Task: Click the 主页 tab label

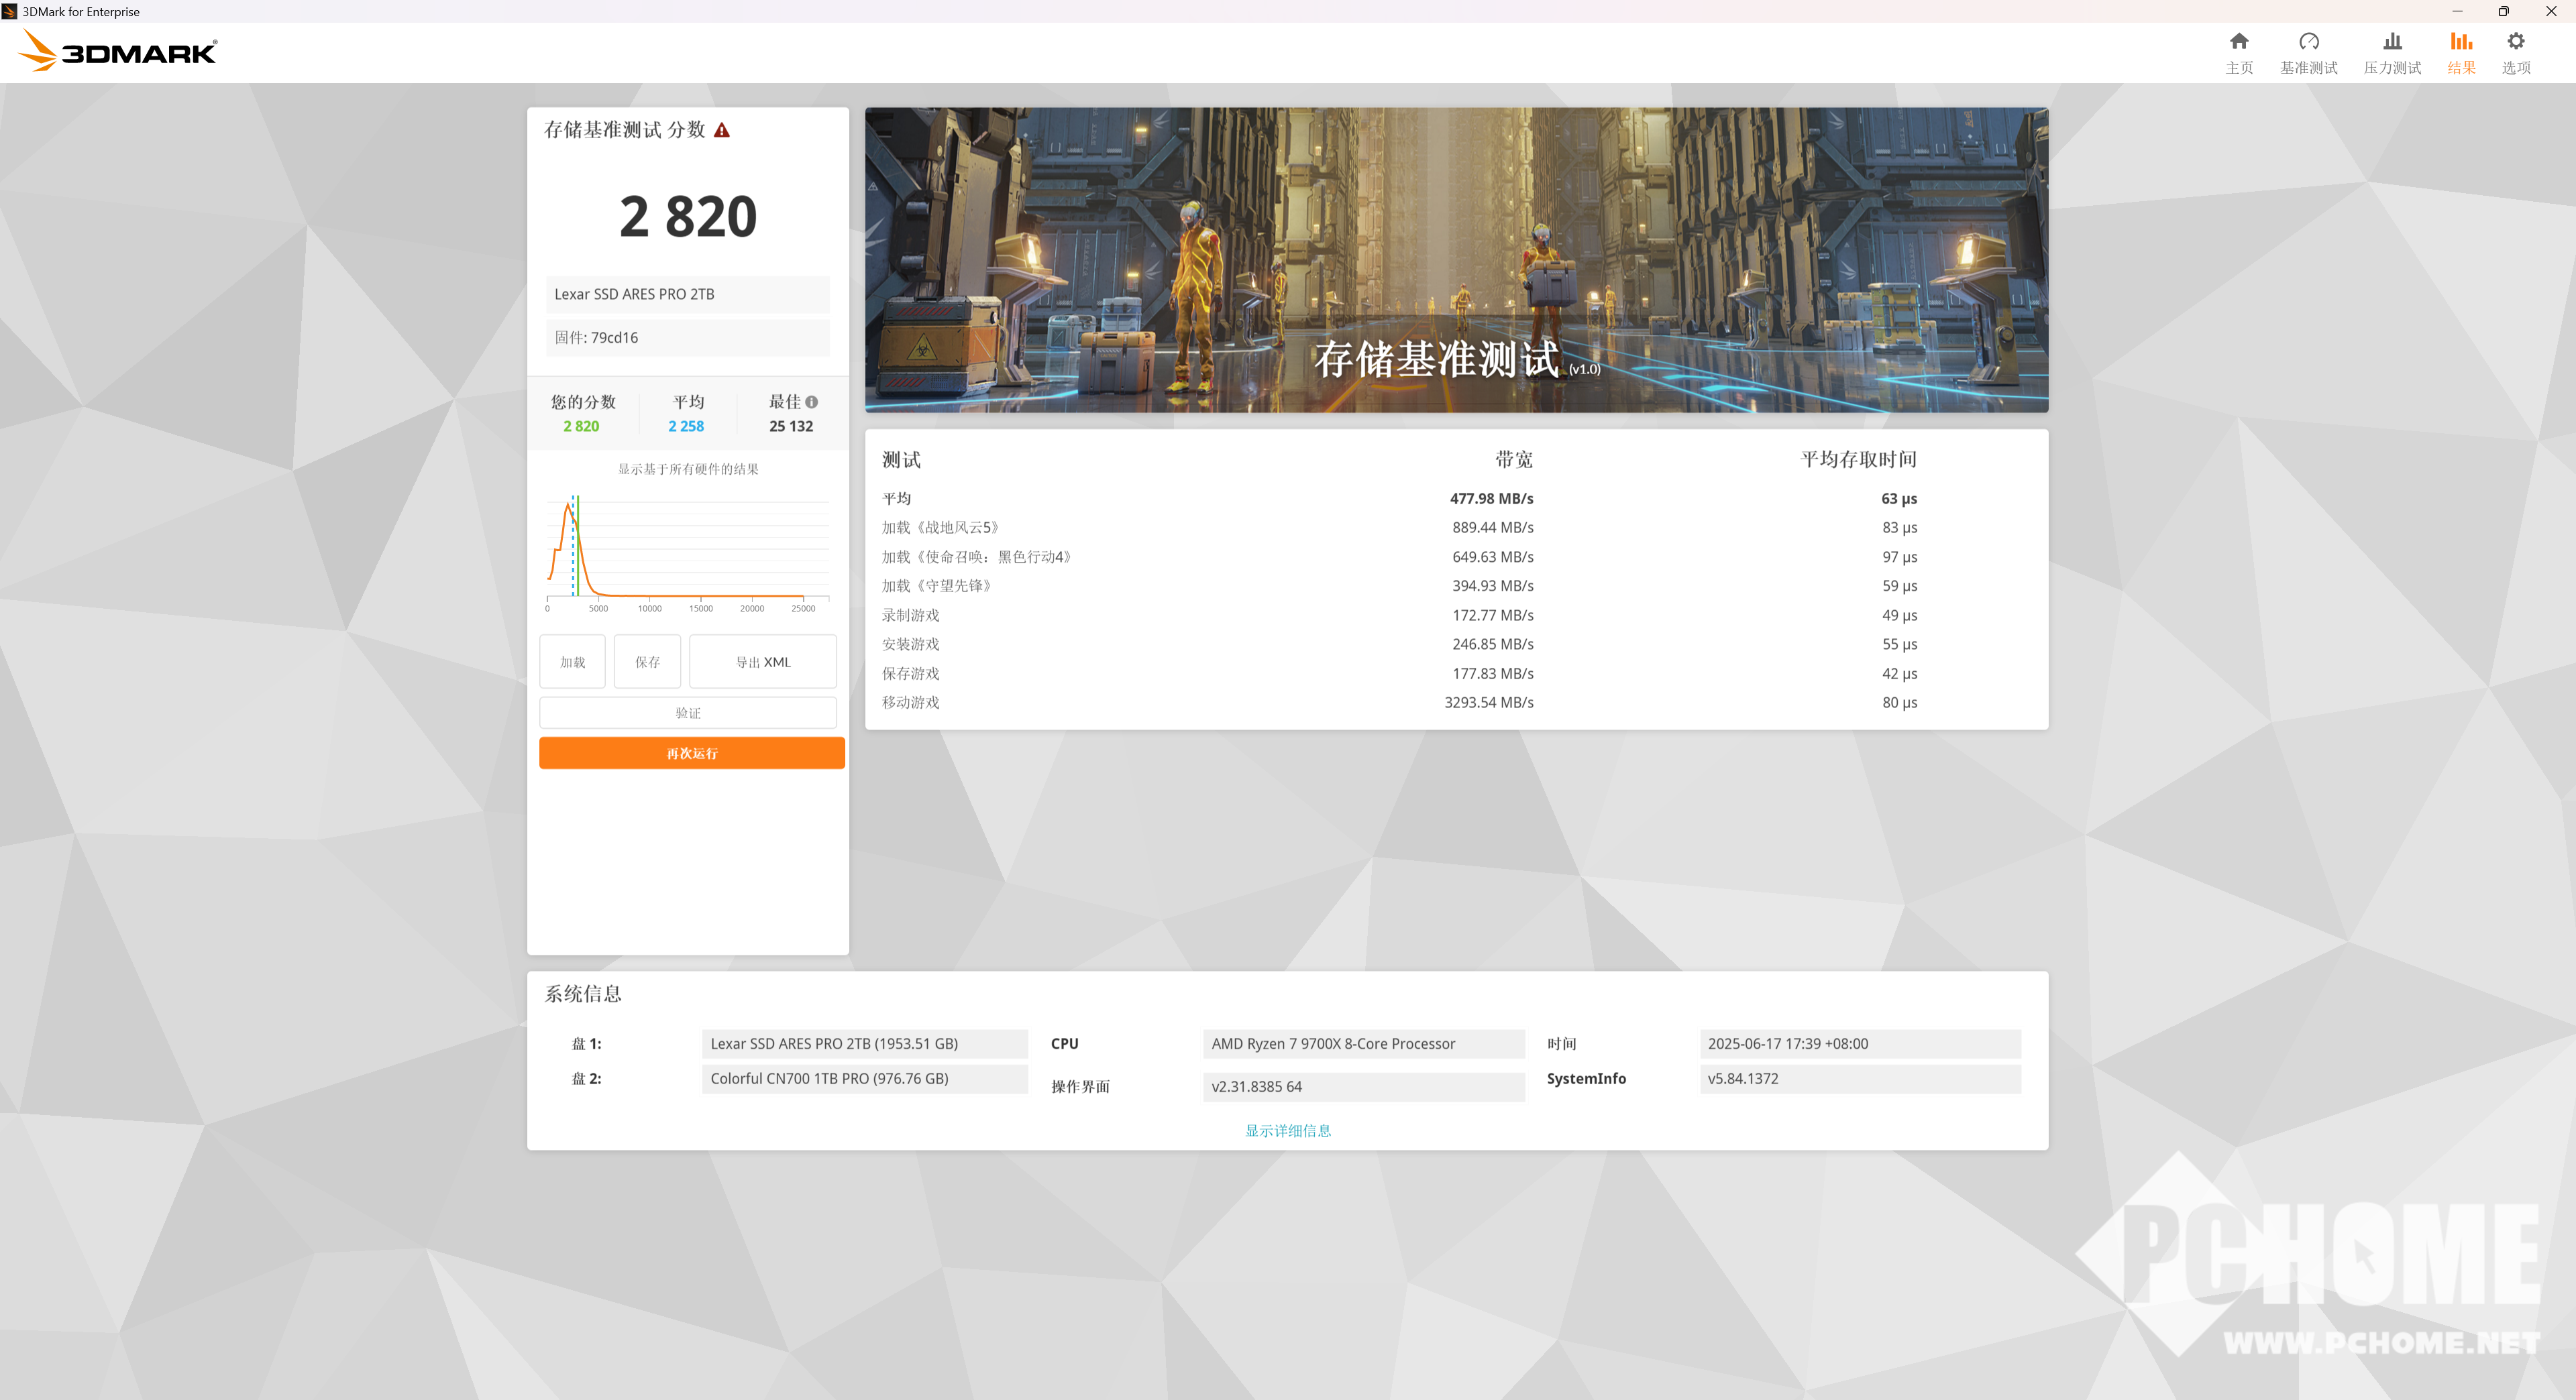Action: coord(2238,68)
